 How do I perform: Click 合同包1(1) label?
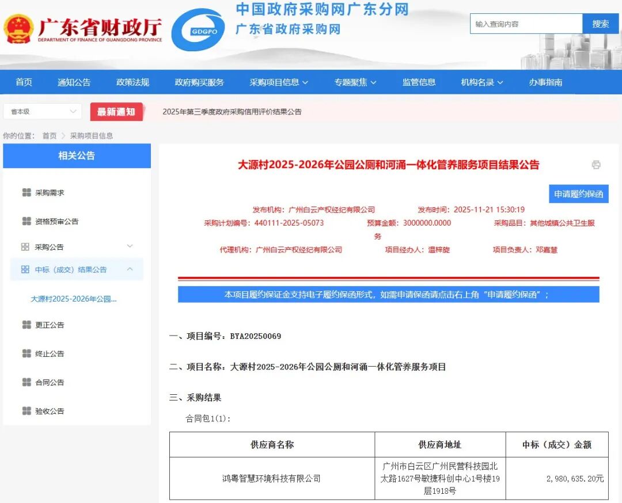208,418
